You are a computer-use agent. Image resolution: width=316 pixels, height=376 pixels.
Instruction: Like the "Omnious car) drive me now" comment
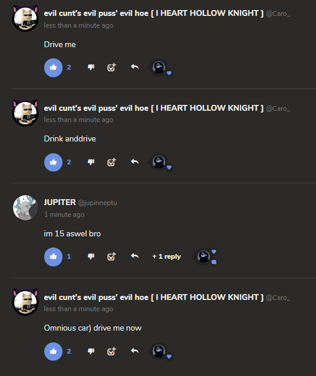click(x=53, y=351)
